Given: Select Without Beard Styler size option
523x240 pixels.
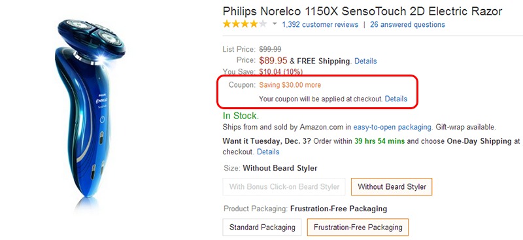Looking at the screenshot, I should tap(392, 186).
